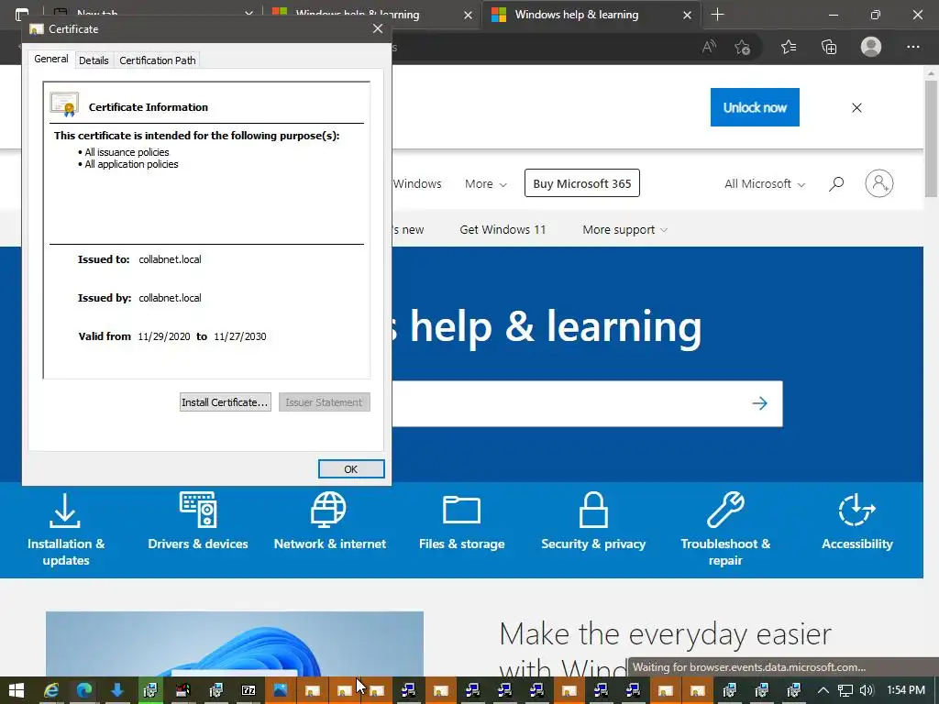Click the Buy Microsoft 365 button
The height and width of the screenshot is (704, 939).
pyautogui.click(x=582, y=183)
